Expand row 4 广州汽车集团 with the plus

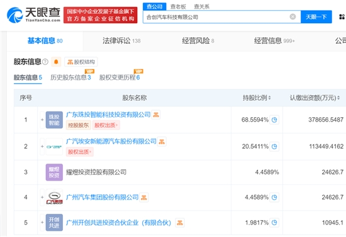[x=42, y=197]
